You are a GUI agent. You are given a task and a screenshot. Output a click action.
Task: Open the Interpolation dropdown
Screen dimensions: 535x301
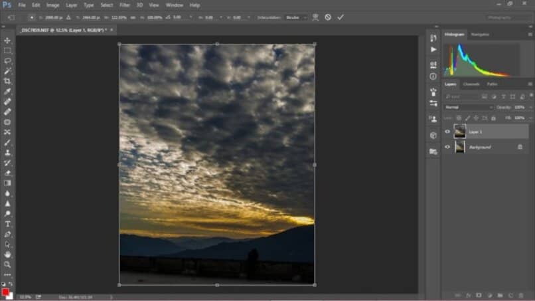pos(296,17)
